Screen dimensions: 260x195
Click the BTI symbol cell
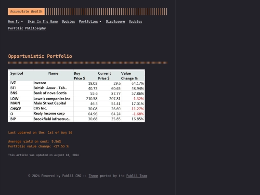[x=13, y=88]
